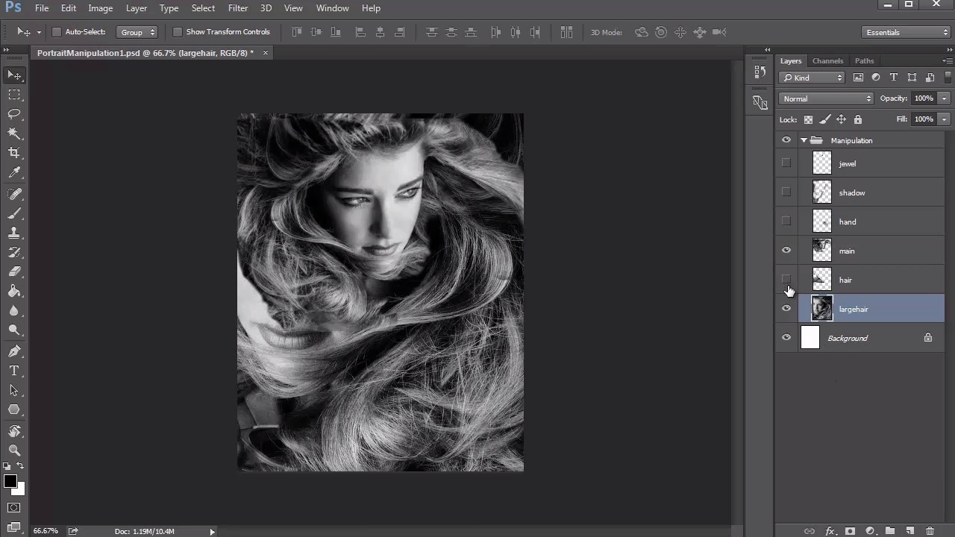This screenshot has width=955, height=537.
Task: Select the Blur tool
Action: [x=14, y=310]
